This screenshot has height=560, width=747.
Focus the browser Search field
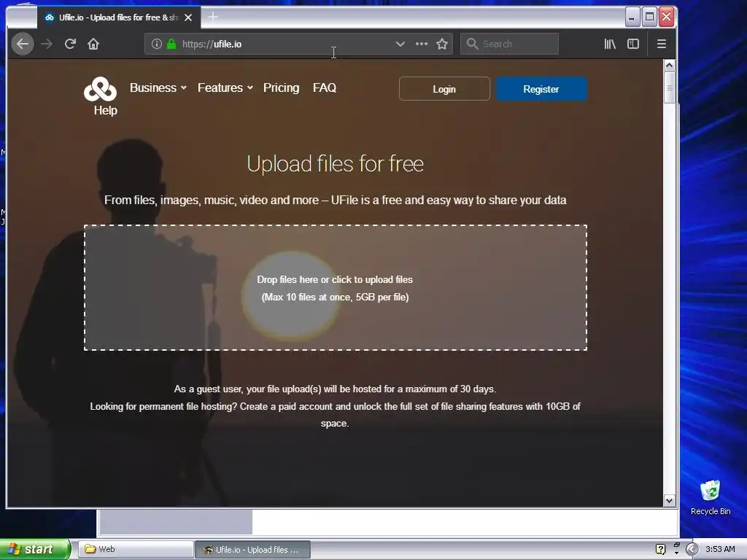coord(509,44)
